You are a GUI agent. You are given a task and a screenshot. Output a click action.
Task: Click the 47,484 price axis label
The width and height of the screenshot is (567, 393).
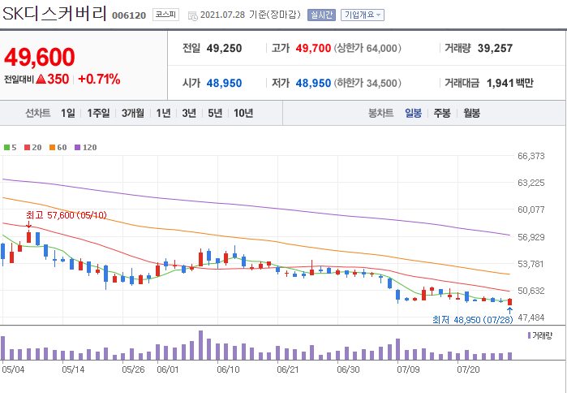(531, 317)
